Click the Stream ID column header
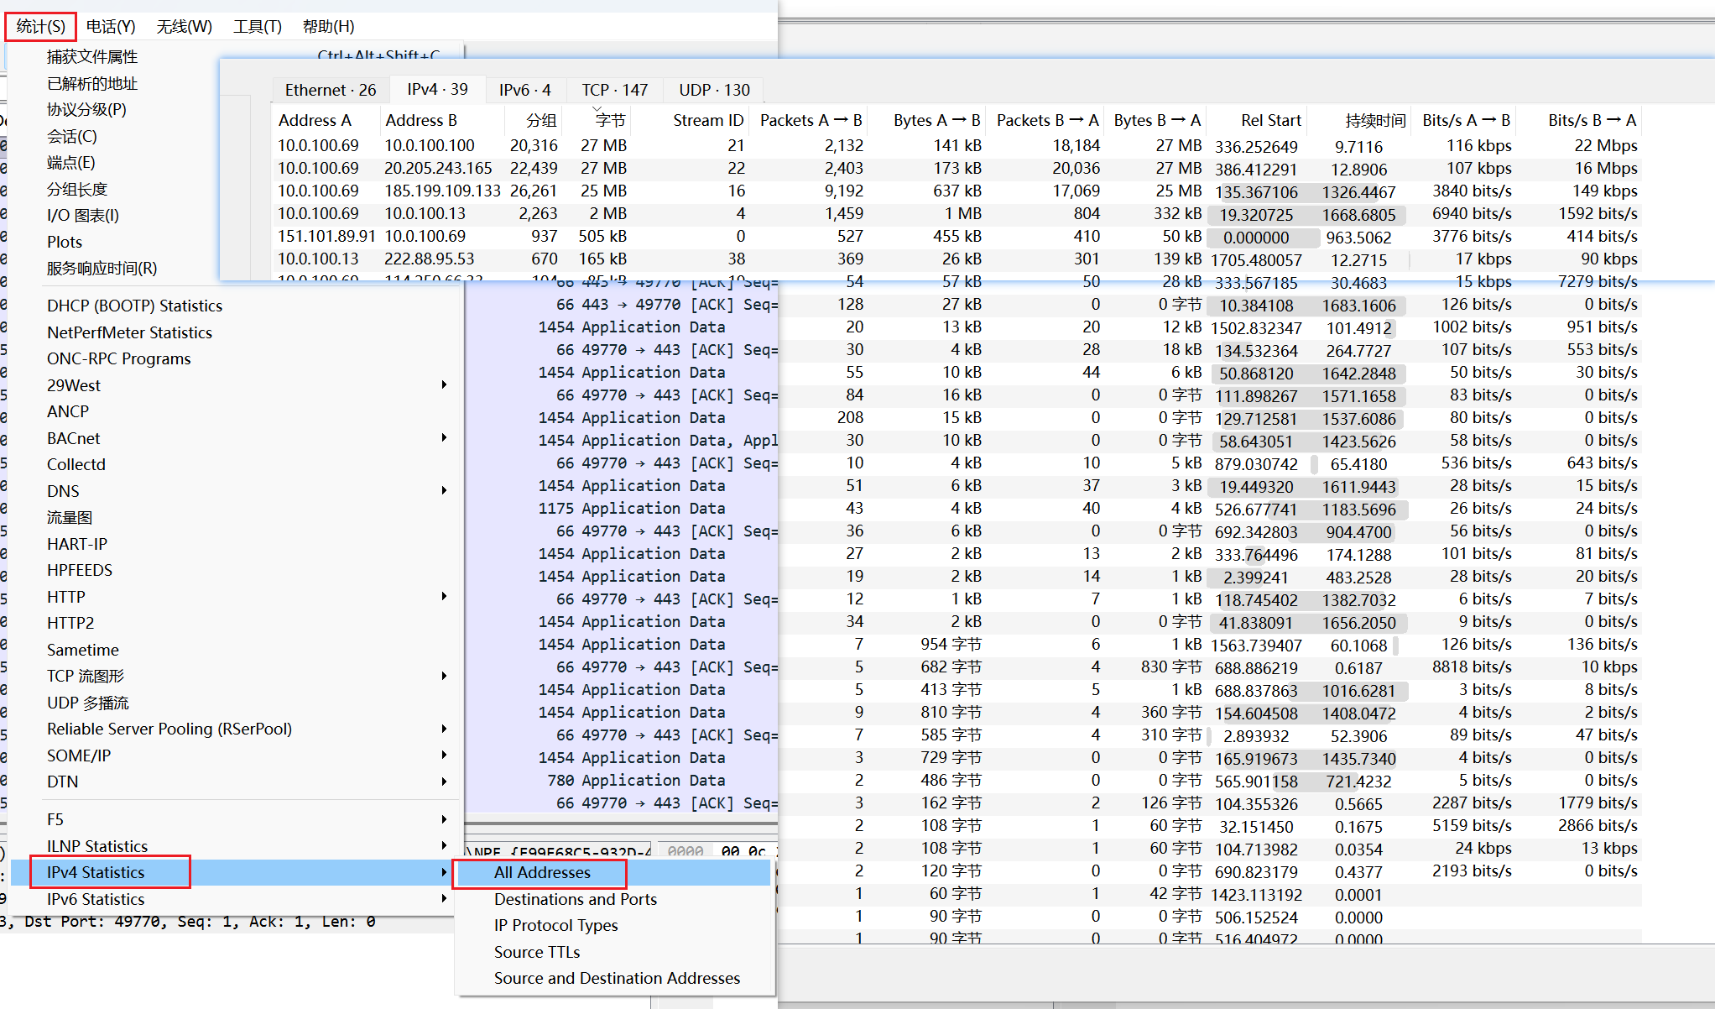The width and height of the screenshot is (1715, 1009). coord(707,121)
